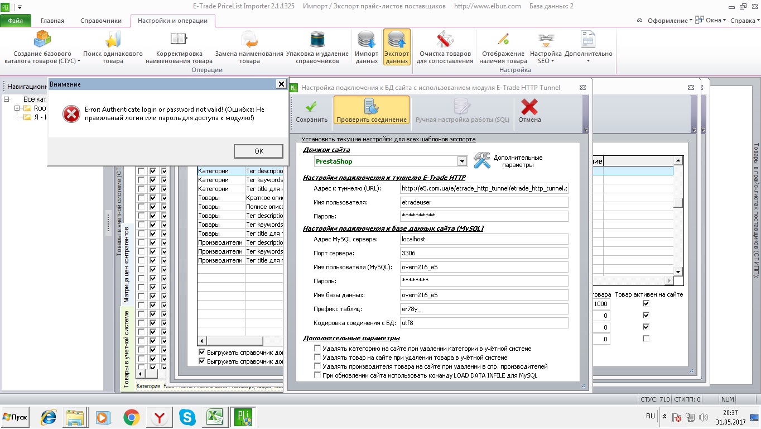Toggle 'Товар активен на сайте' checkbox beside 1000
Image resolution: width=761 pixels, height=429 pixels.
tap(646, 303)
